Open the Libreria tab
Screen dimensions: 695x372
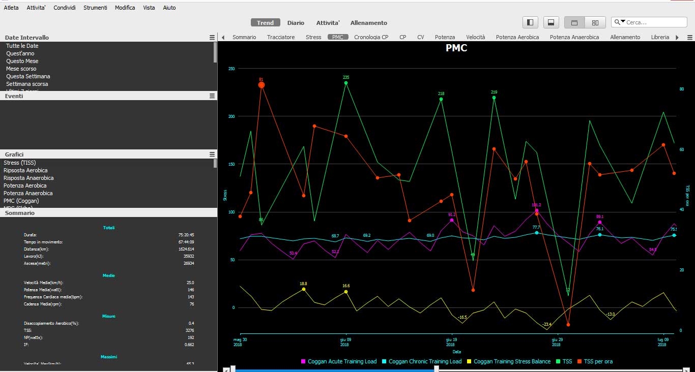click(x=660, y=37)
